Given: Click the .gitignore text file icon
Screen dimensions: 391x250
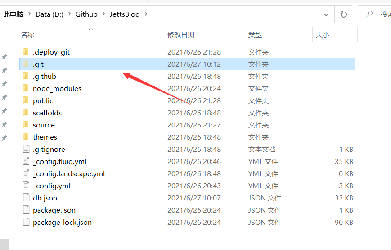Looking at the screenshot, I should tap(26, 149).
